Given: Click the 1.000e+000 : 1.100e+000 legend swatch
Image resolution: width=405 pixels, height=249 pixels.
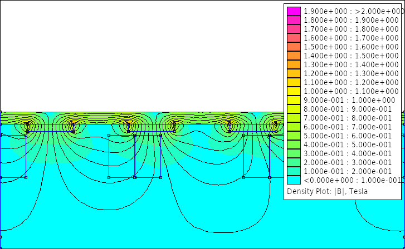Looking at the screenshot, I should click(294, 91).
